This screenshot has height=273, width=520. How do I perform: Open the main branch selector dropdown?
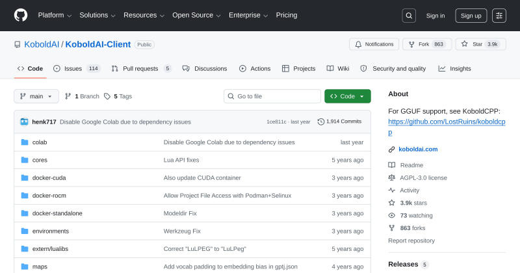36,96
